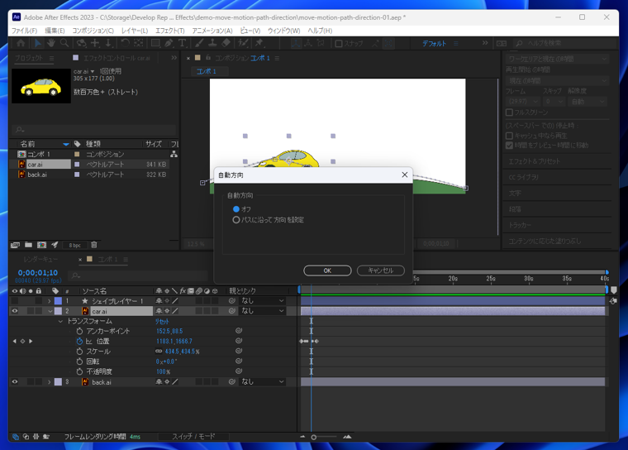The width and height of the screenshot is (628, 450).
Task: Open the コンポジション(C) menu
Action: 93,31
